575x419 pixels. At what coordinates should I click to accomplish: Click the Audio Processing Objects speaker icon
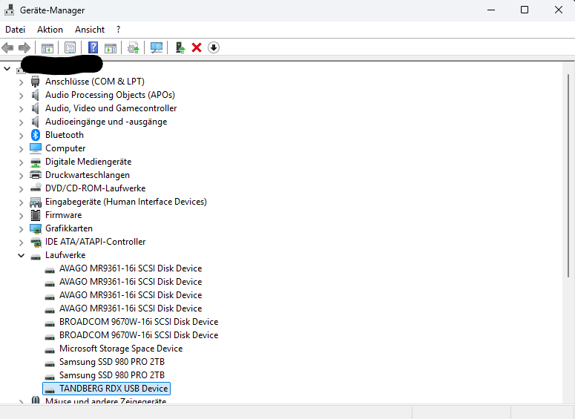(35, 95)
